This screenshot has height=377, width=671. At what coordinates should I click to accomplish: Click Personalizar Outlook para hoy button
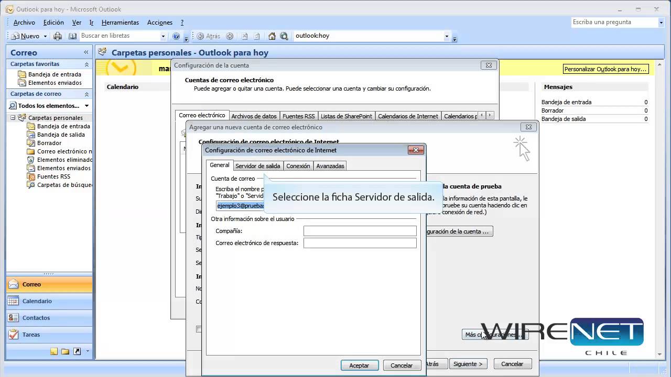coord(605,69)
